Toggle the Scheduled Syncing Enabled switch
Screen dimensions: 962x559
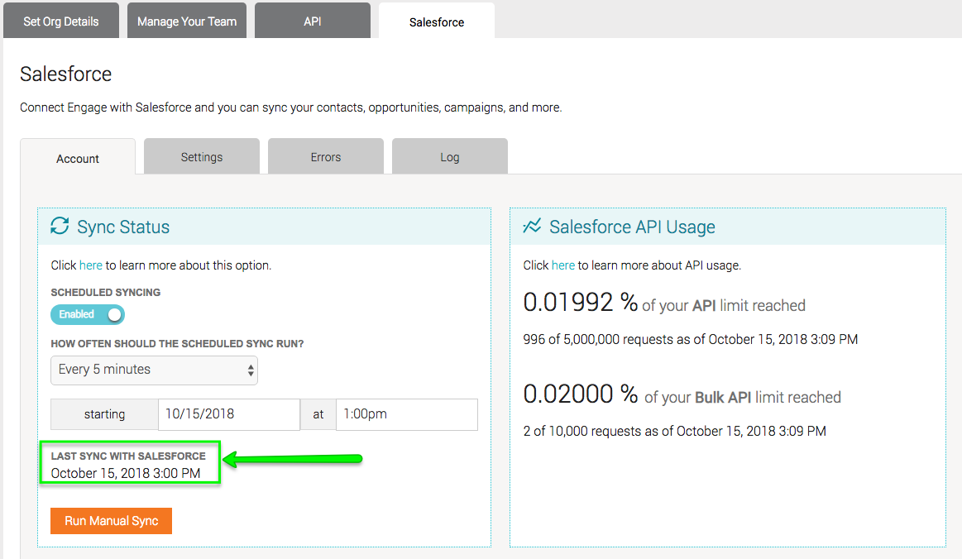click(x=88, y=314)
